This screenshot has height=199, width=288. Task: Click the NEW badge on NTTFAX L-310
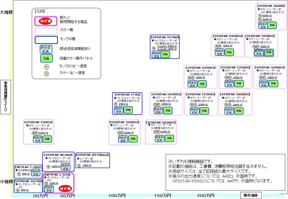65,188
